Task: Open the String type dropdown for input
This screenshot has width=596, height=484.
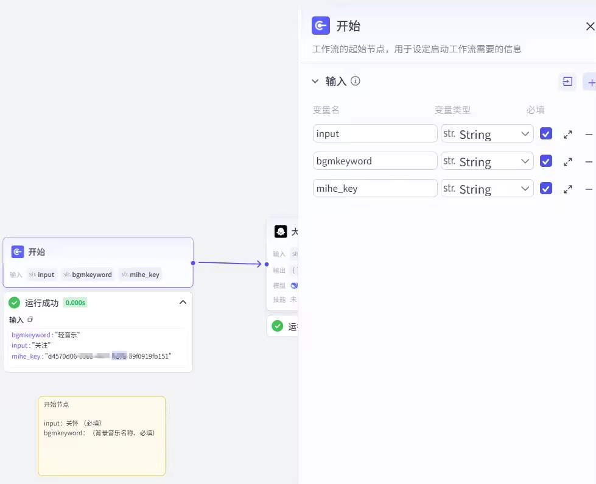Action: pos(487,134)
